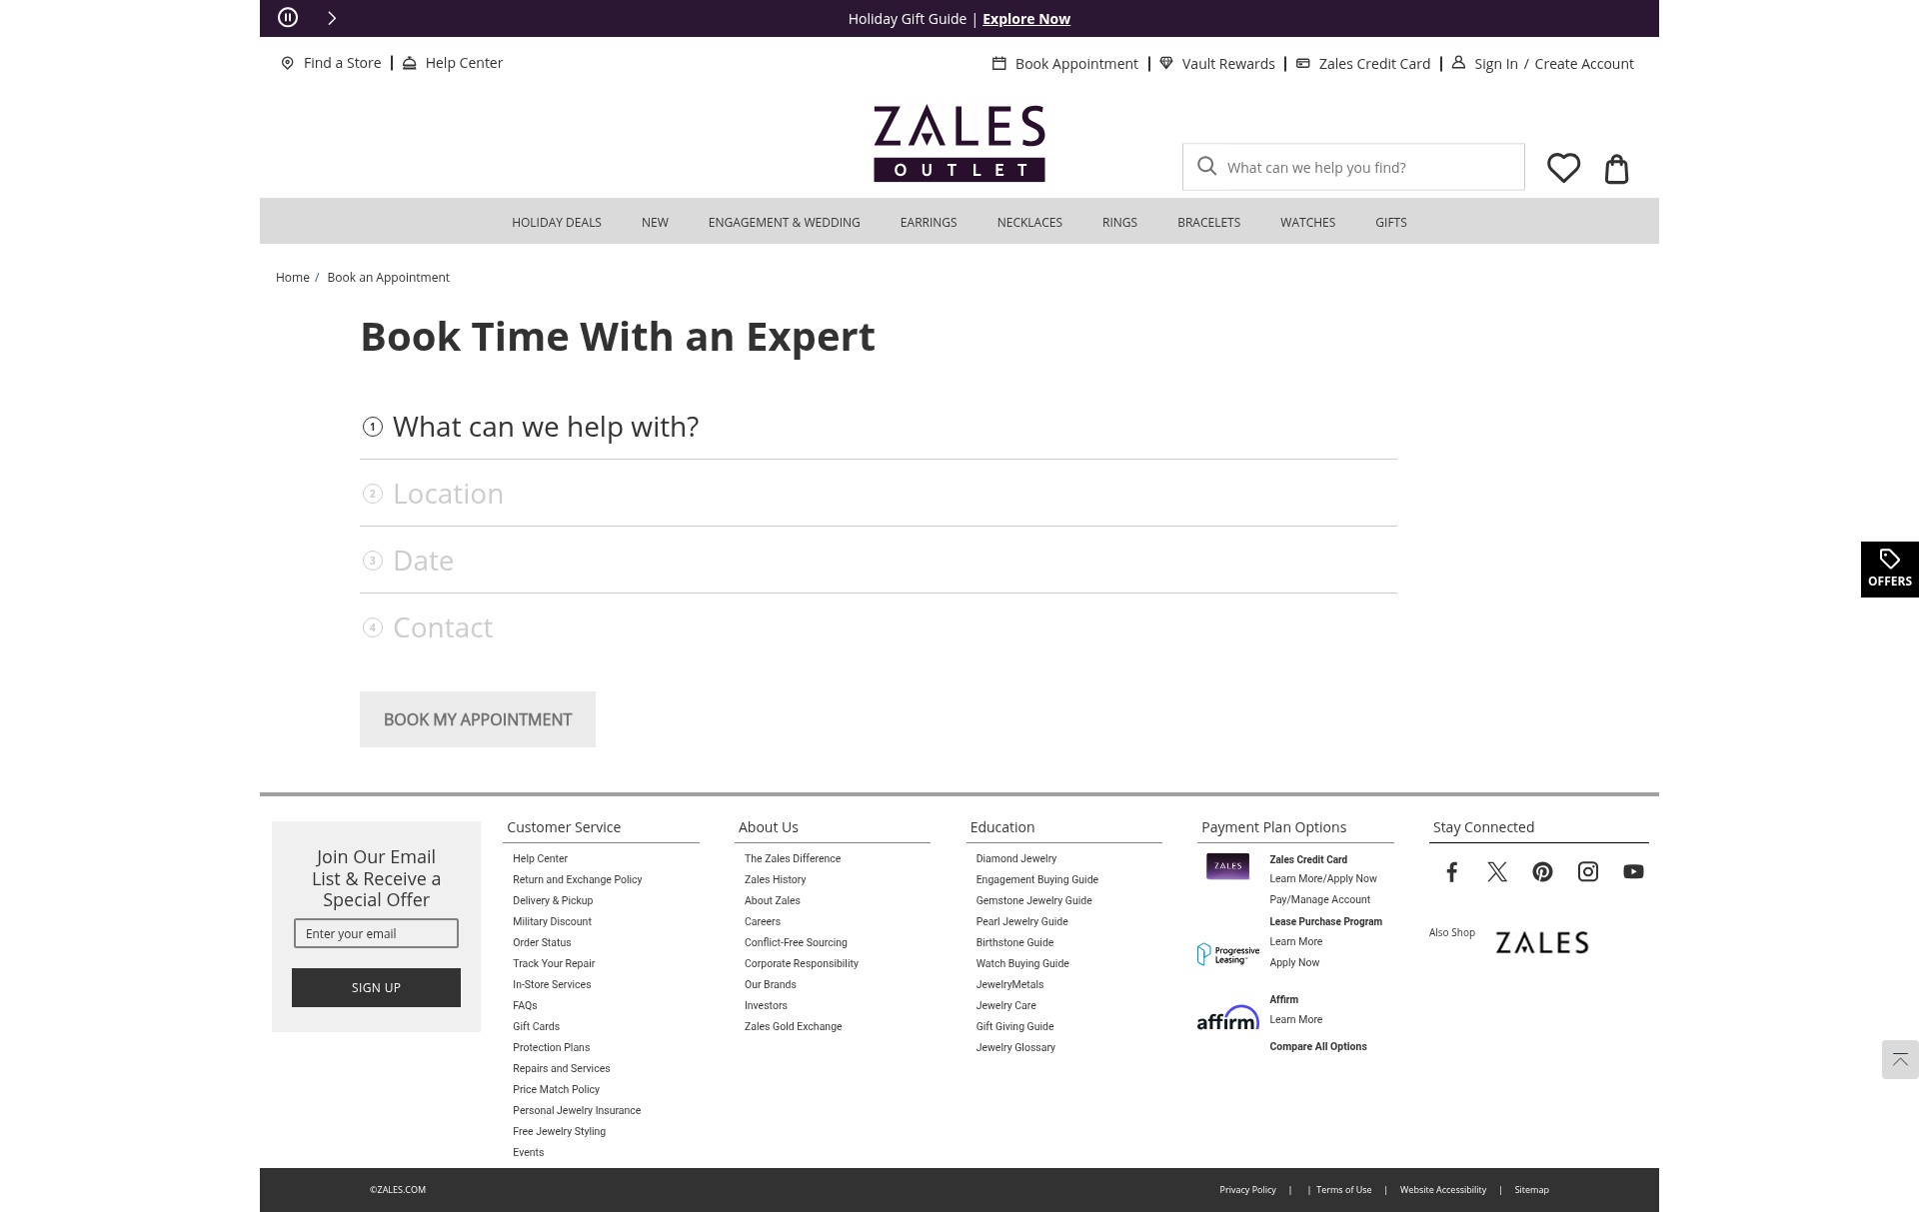1919x1212 pixels.
Task: Click the Also Shop Zales logo
Action: point(1542,942)
